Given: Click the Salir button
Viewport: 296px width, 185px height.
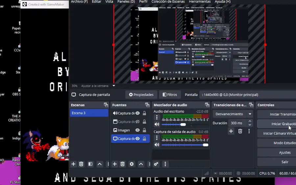Looking at the screenshot, I should 277,162.
